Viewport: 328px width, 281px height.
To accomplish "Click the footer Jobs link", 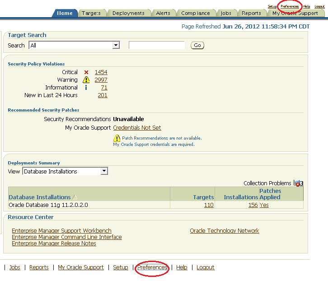I will click(x=14, y=267).
